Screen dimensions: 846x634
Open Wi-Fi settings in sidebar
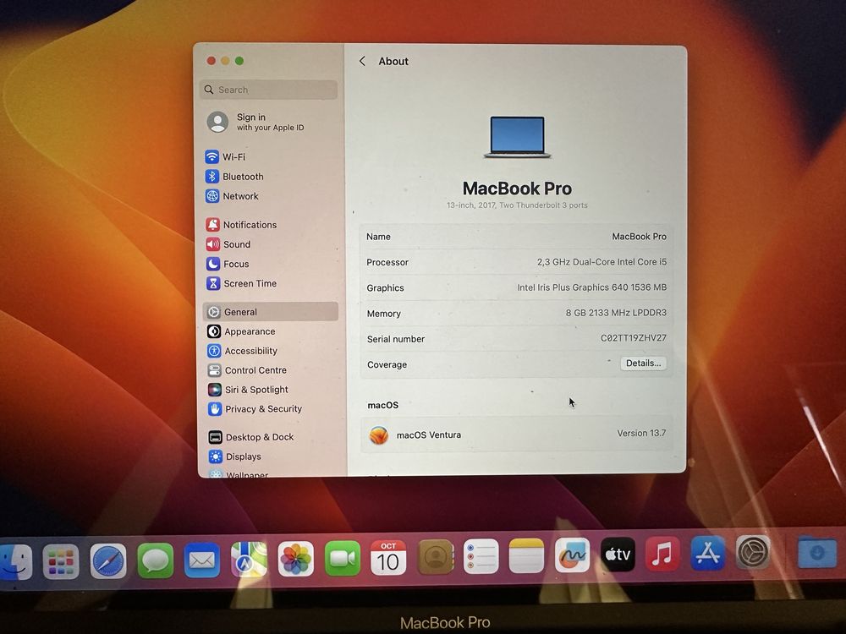(x=226, y=157)
